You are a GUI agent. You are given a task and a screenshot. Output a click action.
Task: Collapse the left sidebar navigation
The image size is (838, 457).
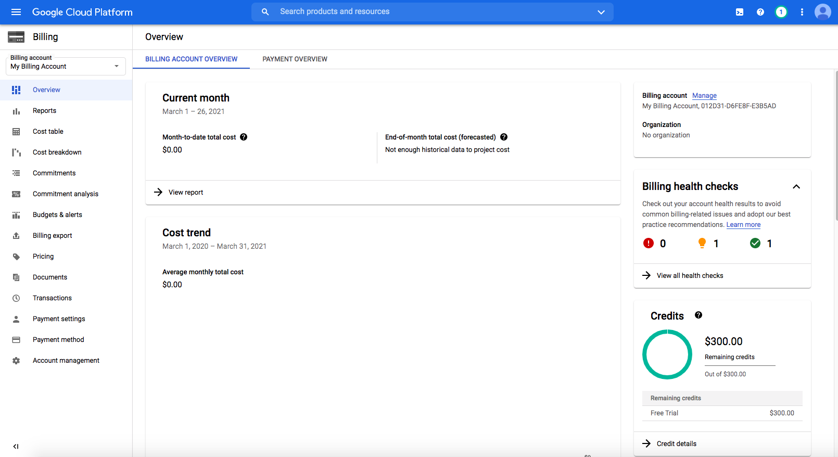click(x=16, y=446)
